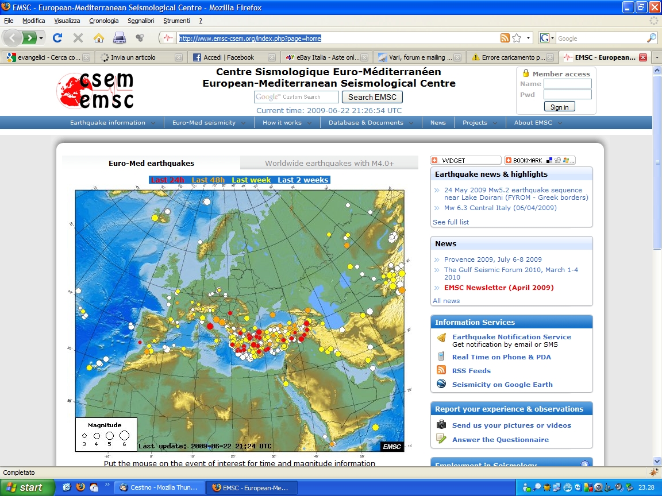Click the Sign in button
Image resolution: width=662 pixels, height=496 pixels.
[559, 107]
